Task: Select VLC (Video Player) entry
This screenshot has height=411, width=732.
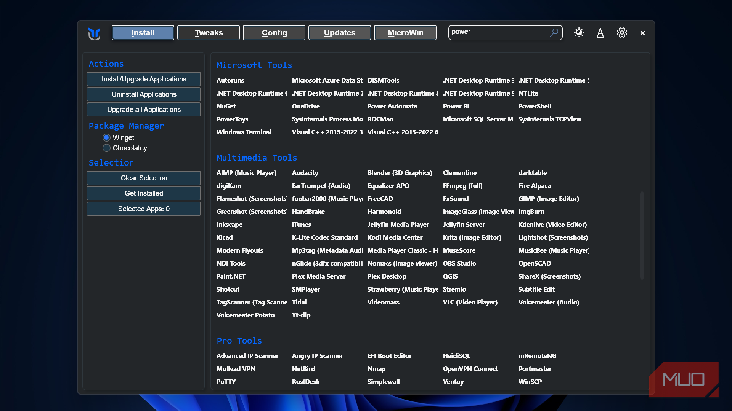Action: (x=470, y=302)
